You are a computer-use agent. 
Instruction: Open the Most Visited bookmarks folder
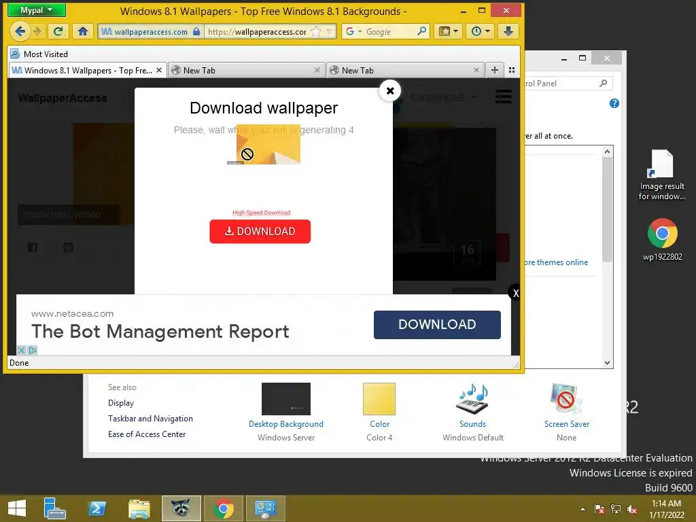[x=39, y=54]
